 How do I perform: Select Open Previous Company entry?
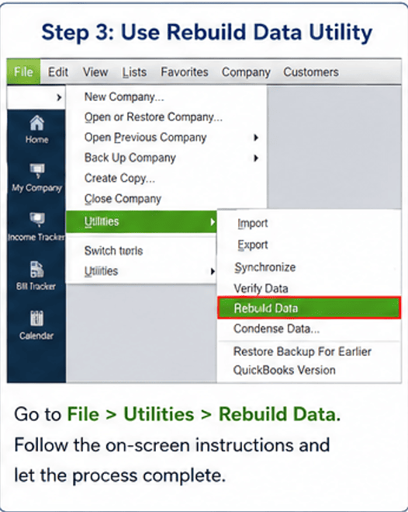click(166, 138)
